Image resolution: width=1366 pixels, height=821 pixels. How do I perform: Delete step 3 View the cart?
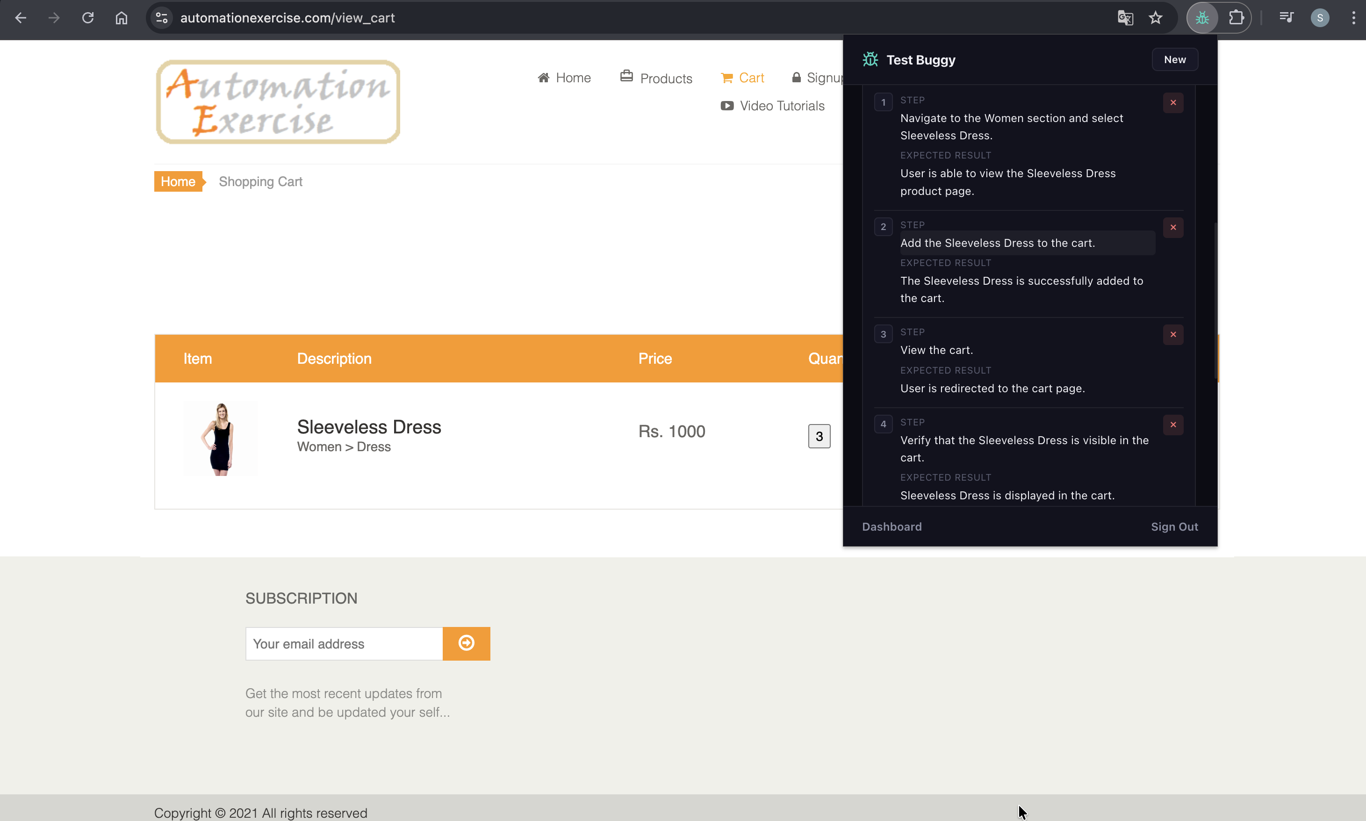pyautogui.click(x=1172, y=334)
